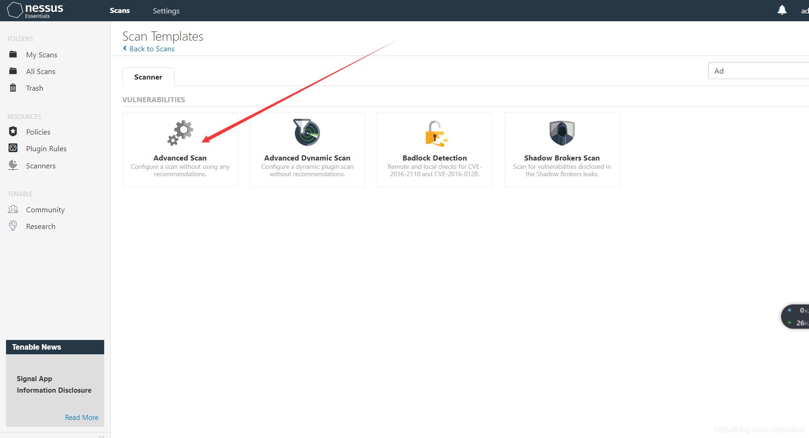809x438 pixels.
Task: Click the Badlock CVE description text
Action: [435, 170]
